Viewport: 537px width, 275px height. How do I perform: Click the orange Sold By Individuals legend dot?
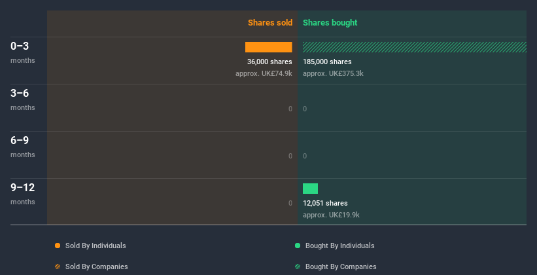point(58,246)
